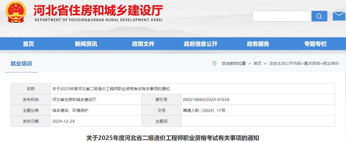This screenshot has width=346, height=142.
Task: Click the magnifier search button
Action: click(x=319, y=16)
